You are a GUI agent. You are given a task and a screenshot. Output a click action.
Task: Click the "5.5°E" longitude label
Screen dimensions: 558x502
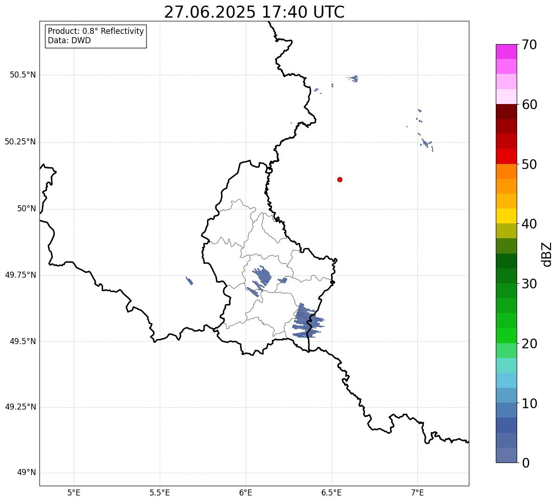(x=160, y=493)
